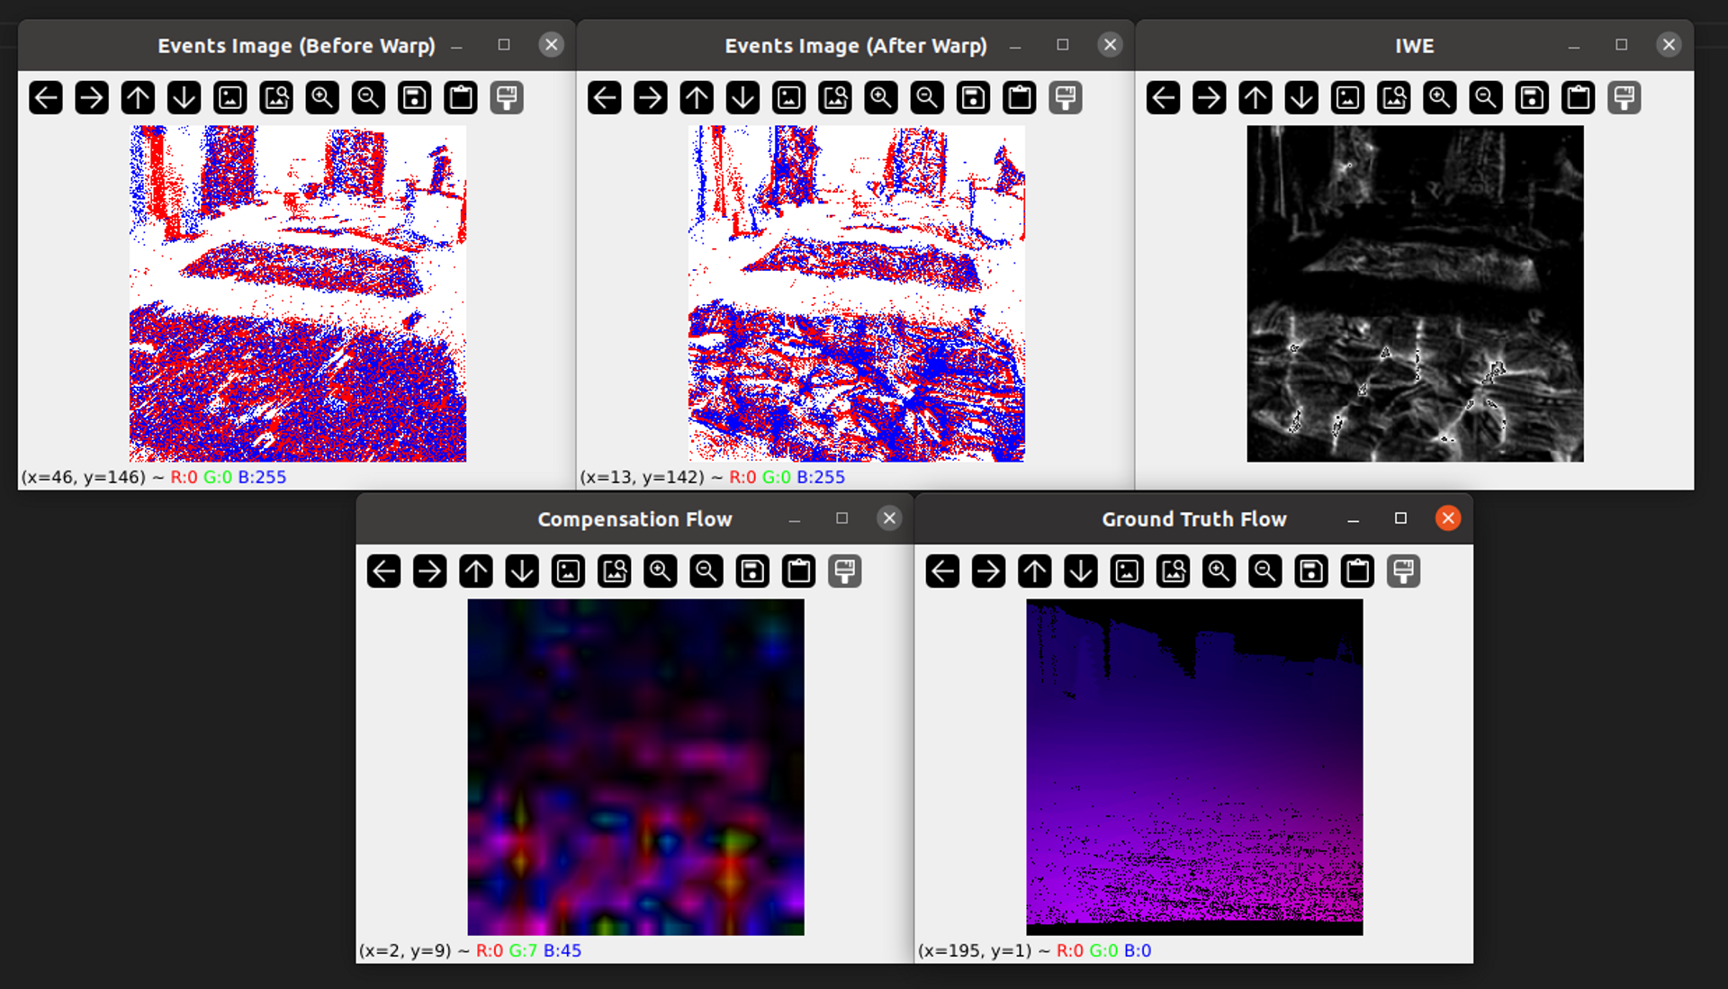Screen dimensions: 1728x989
Task: Pan down in the IWE window
Action: click(x=1301, y=97)
